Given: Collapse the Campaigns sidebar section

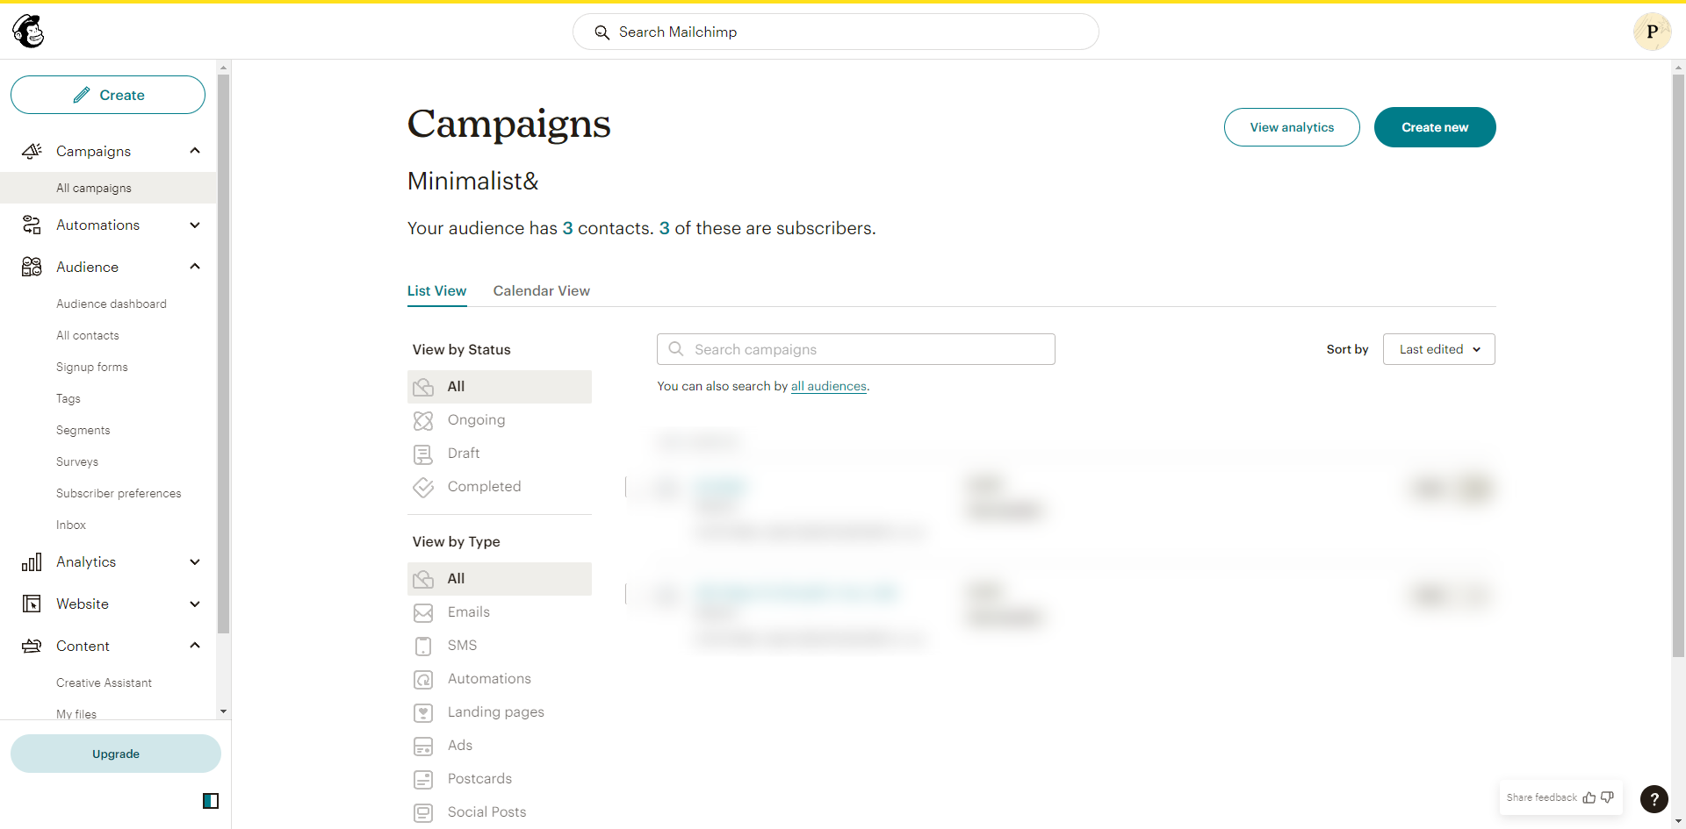Looking at the screenshot, I should 195,151.
